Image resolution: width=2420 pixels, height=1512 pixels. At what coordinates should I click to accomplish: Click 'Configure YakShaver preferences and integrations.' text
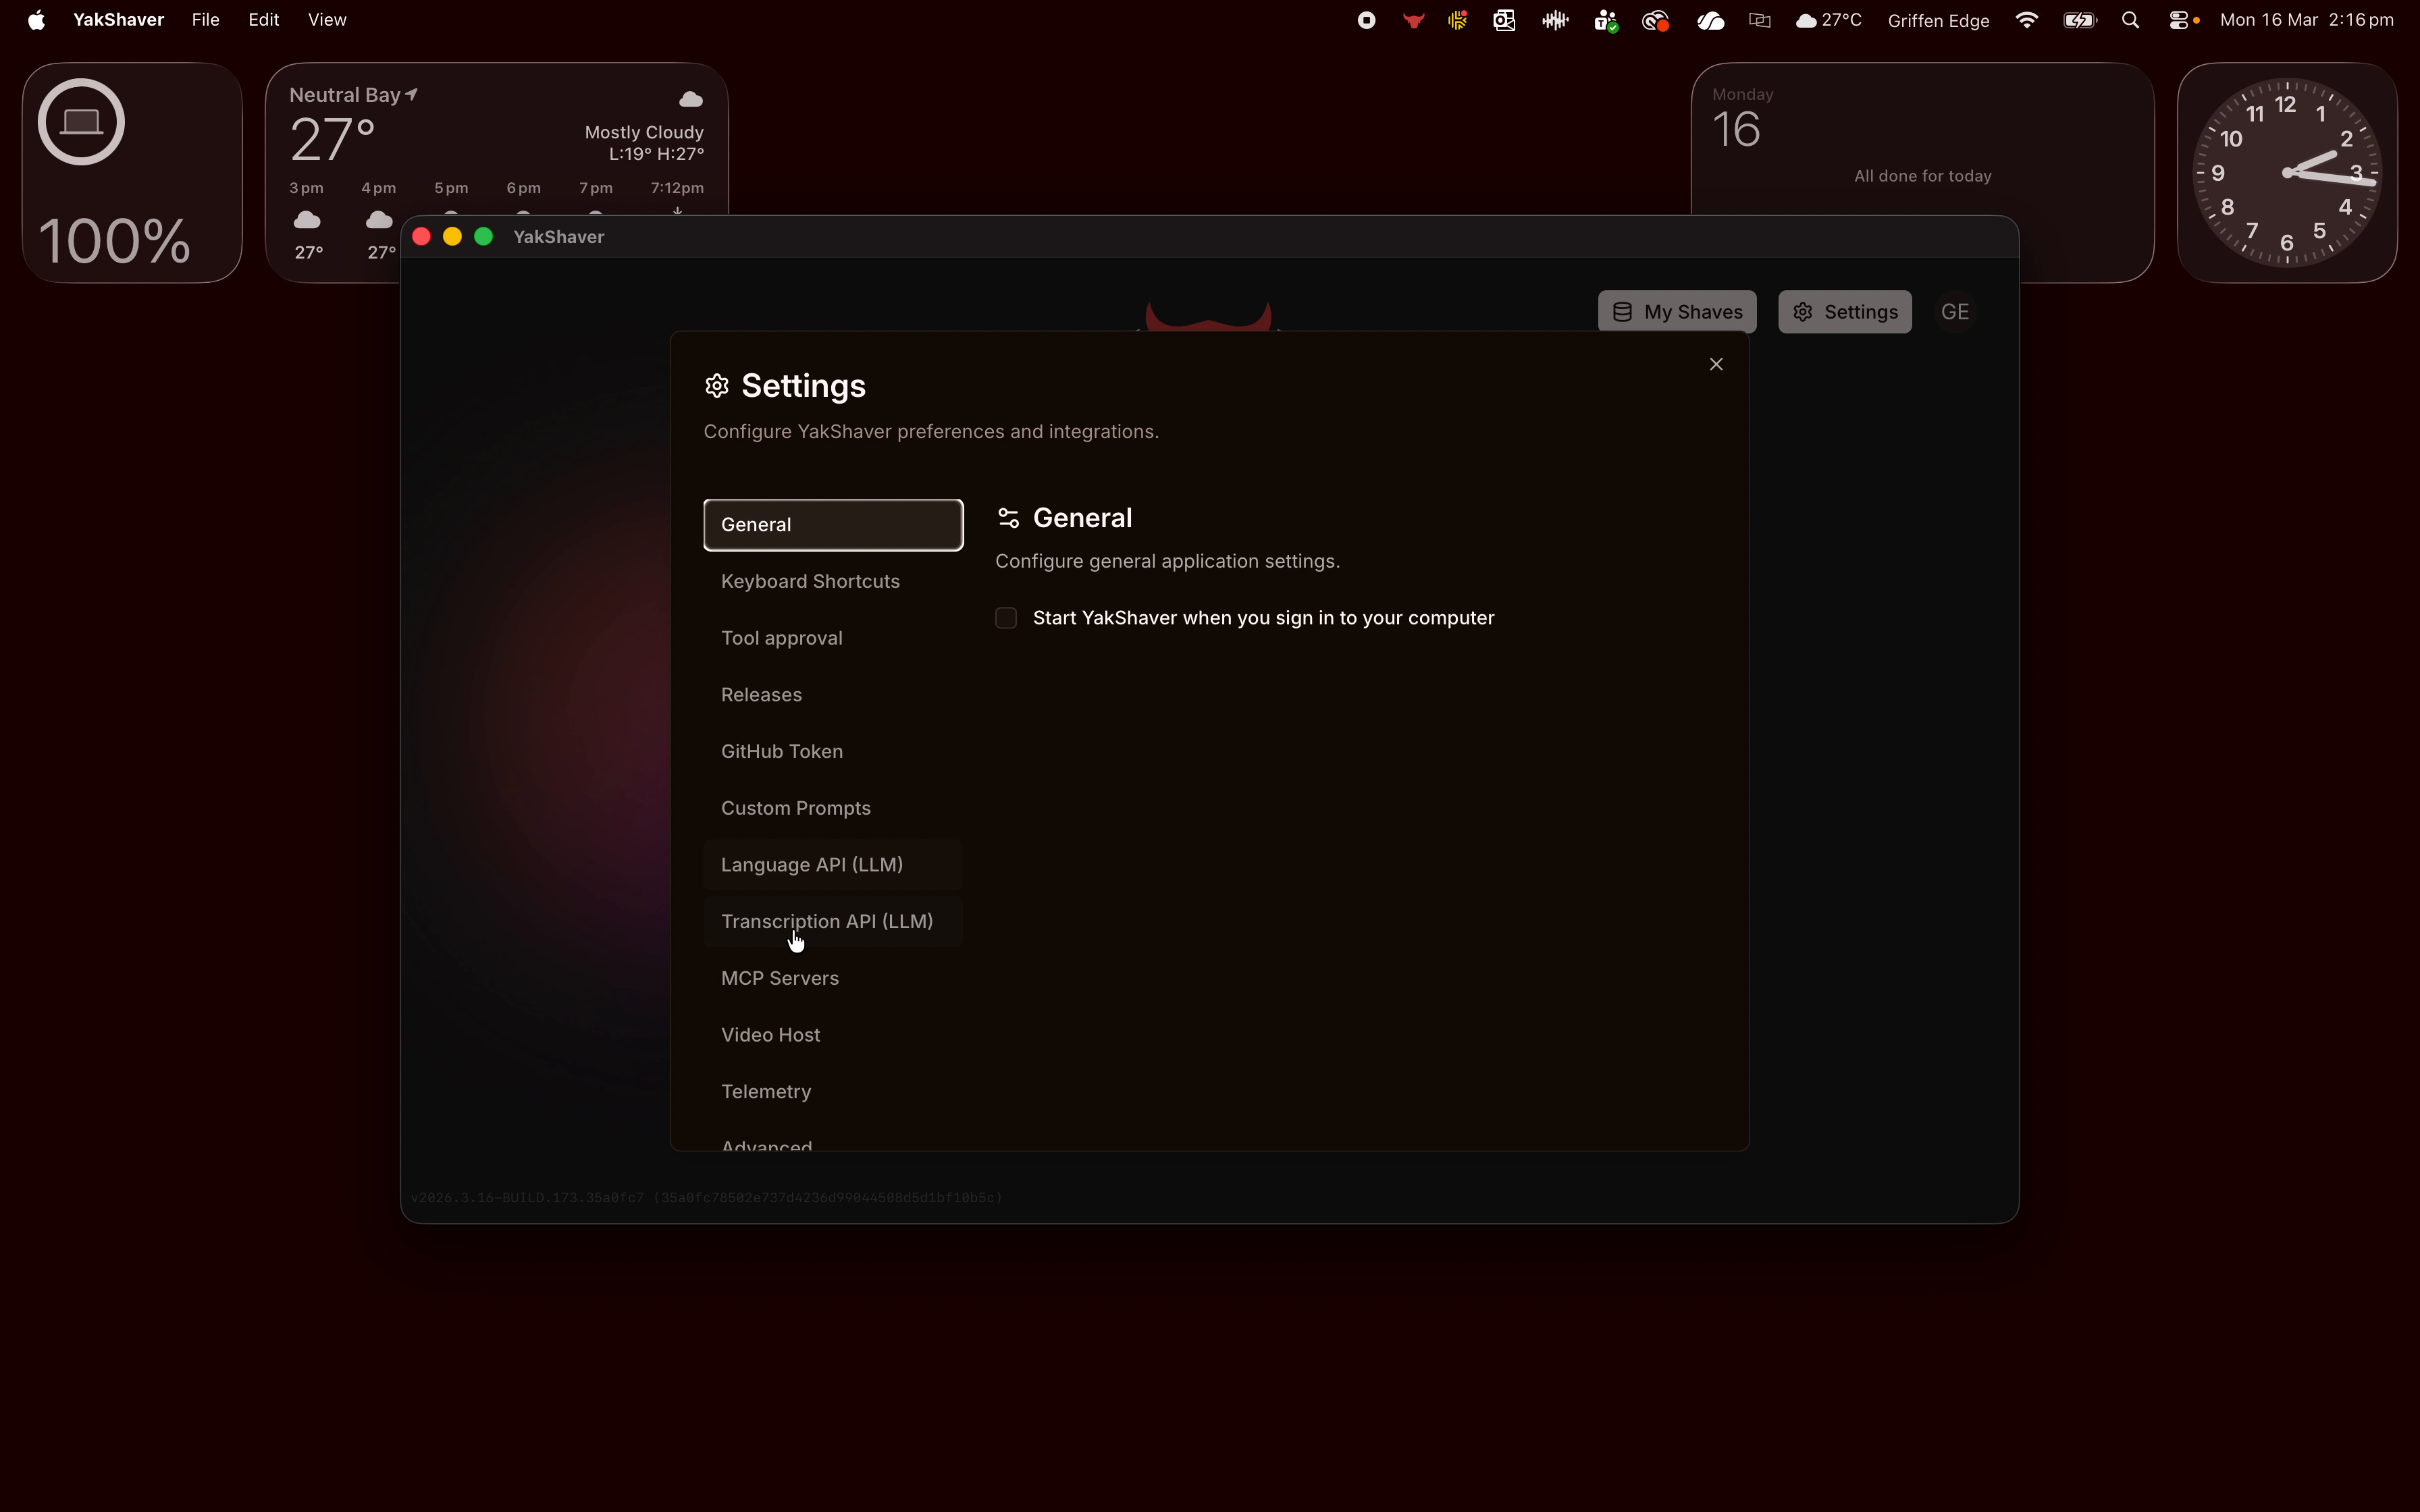tap(931, 432)
